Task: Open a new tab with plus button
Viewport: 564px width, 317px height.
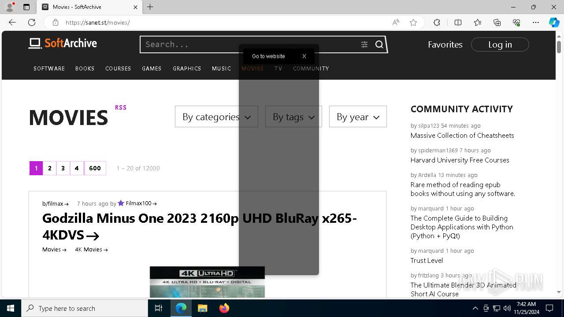Action: (150, 7)
